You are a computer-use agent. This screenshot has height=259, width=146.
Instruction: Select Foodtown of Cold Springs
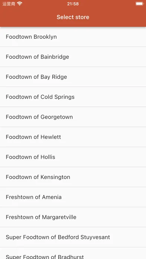coord(73,97)
